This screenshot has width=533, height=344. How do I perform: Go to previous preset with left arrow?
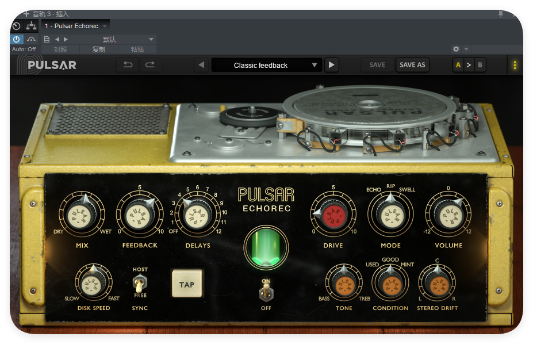[x=202, y=64]
